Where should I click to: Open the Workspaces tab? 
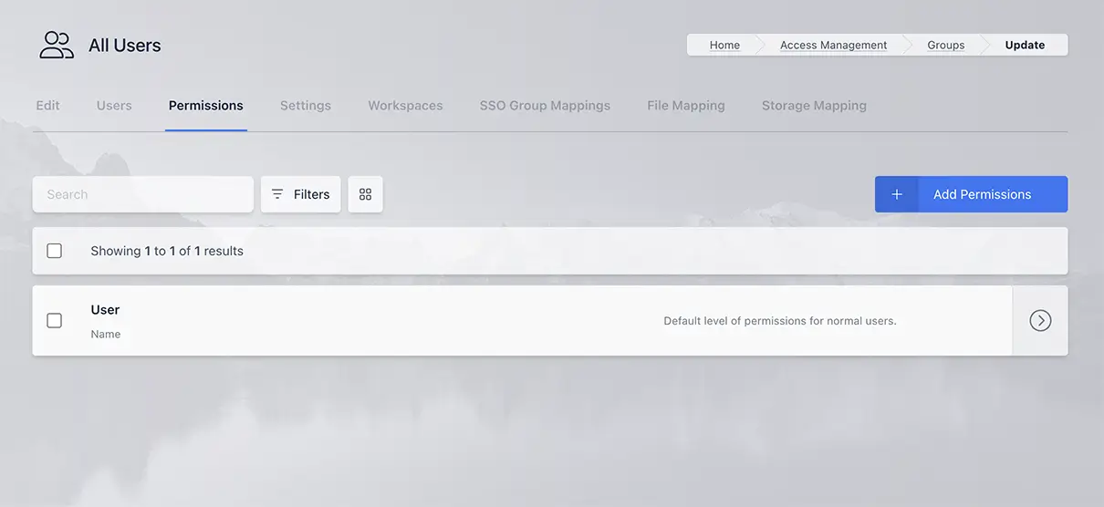(x=405, y=106)
